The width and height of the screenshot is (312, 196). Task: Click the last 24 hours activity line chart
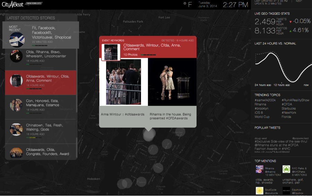(x=284, y=67)
